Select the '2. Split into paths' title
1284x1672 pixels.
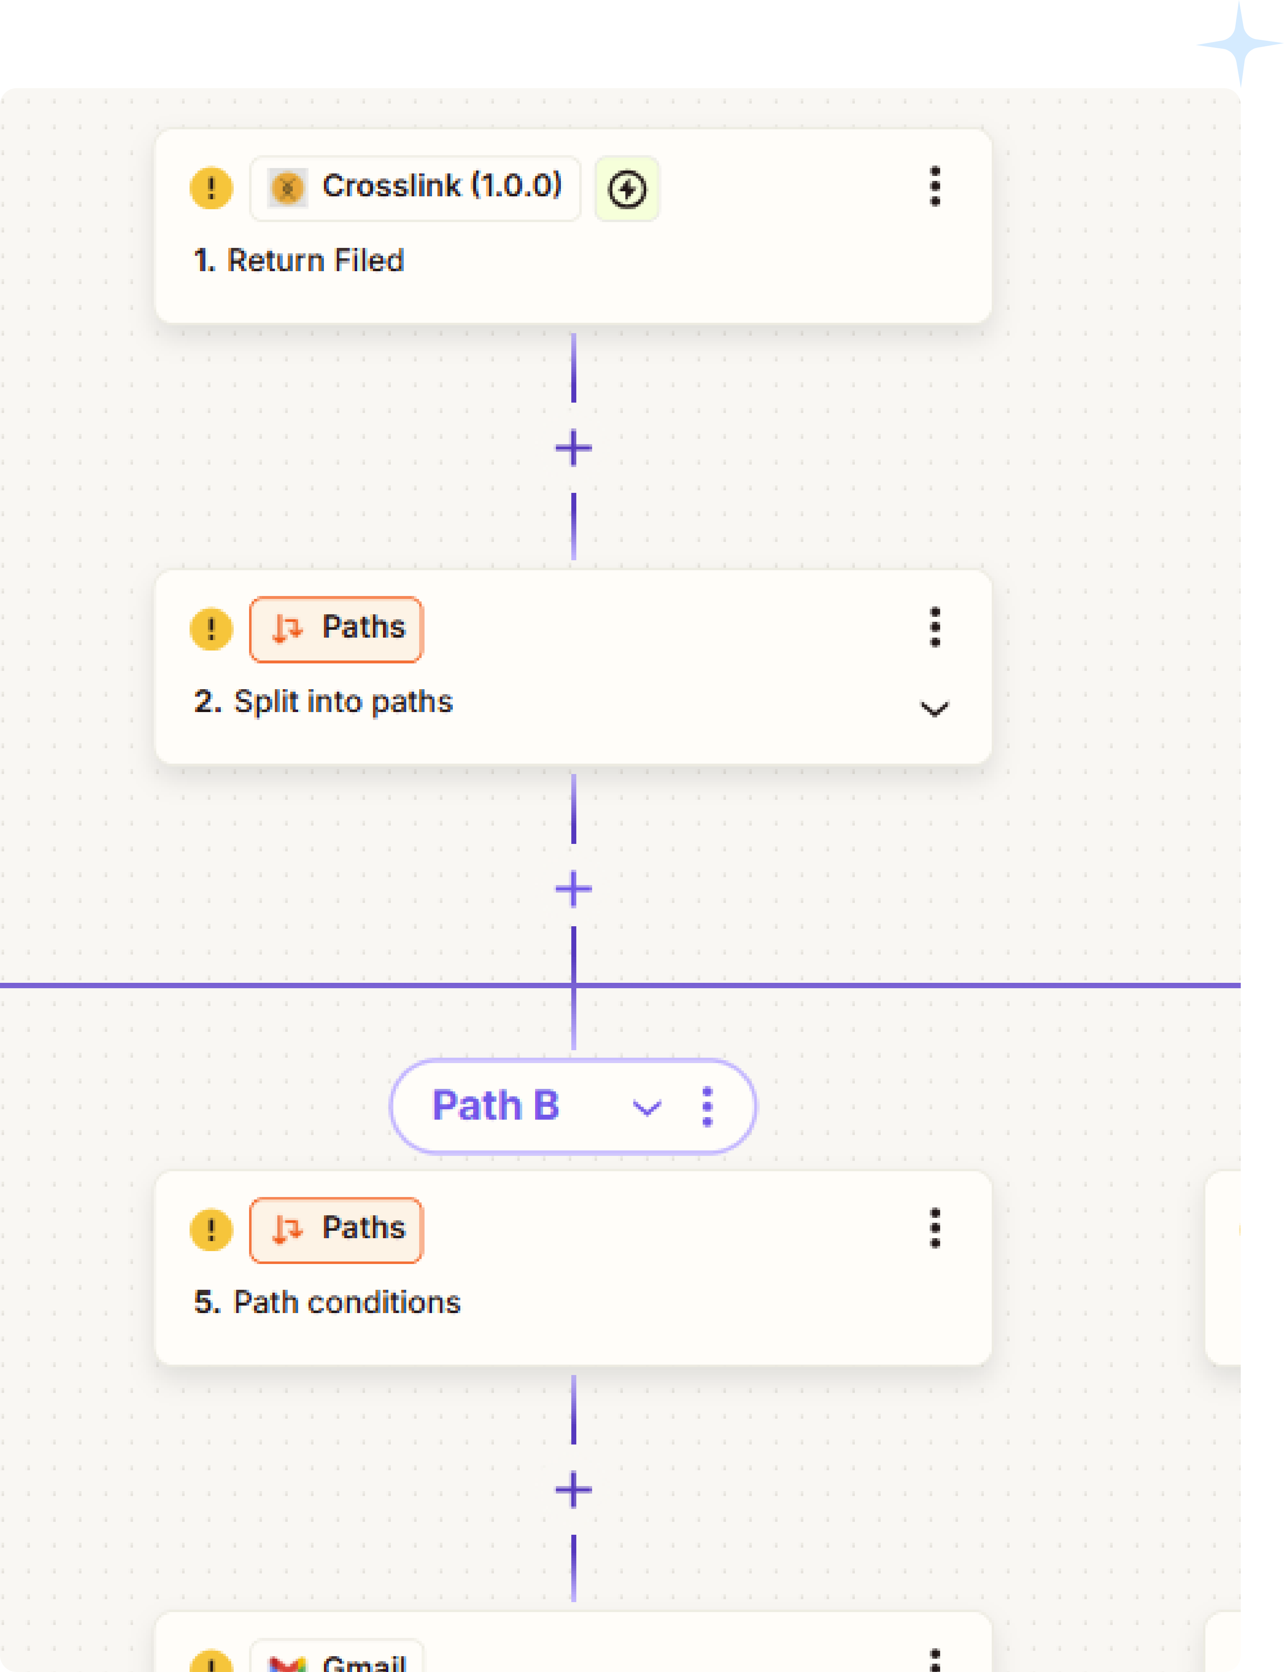coord(323,702)
